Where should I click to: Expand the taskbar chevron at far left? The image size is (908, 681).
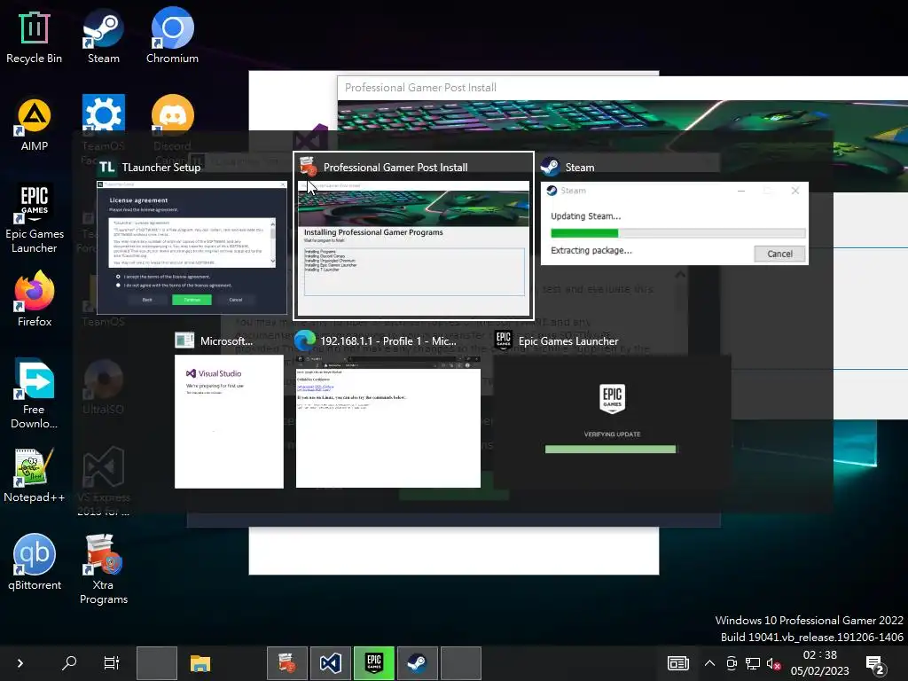(20, 663)
